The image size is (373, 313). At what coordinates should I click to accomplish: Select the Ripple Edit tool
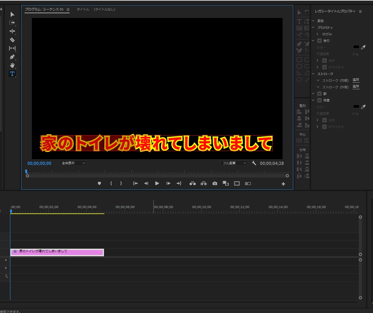pyautogui.click(x=12, y=31)
